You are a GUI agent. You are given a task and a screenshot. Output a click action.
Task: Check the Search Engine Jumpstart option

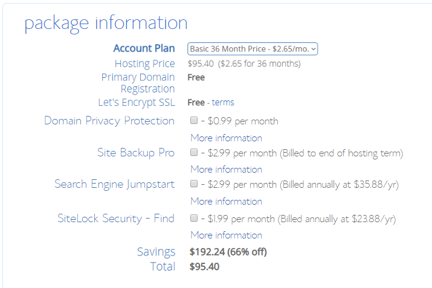[x=194, y=184]
